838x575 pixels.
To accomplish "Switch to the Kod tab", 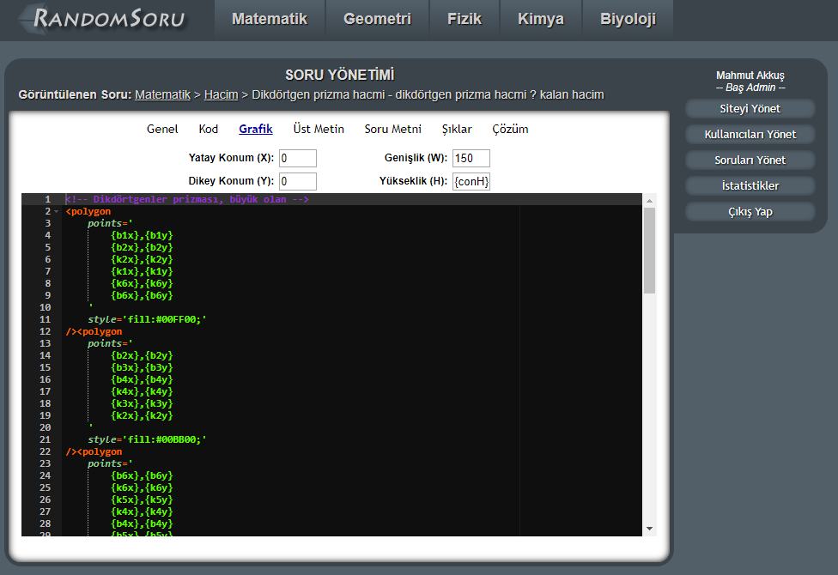I will [209, 129].
